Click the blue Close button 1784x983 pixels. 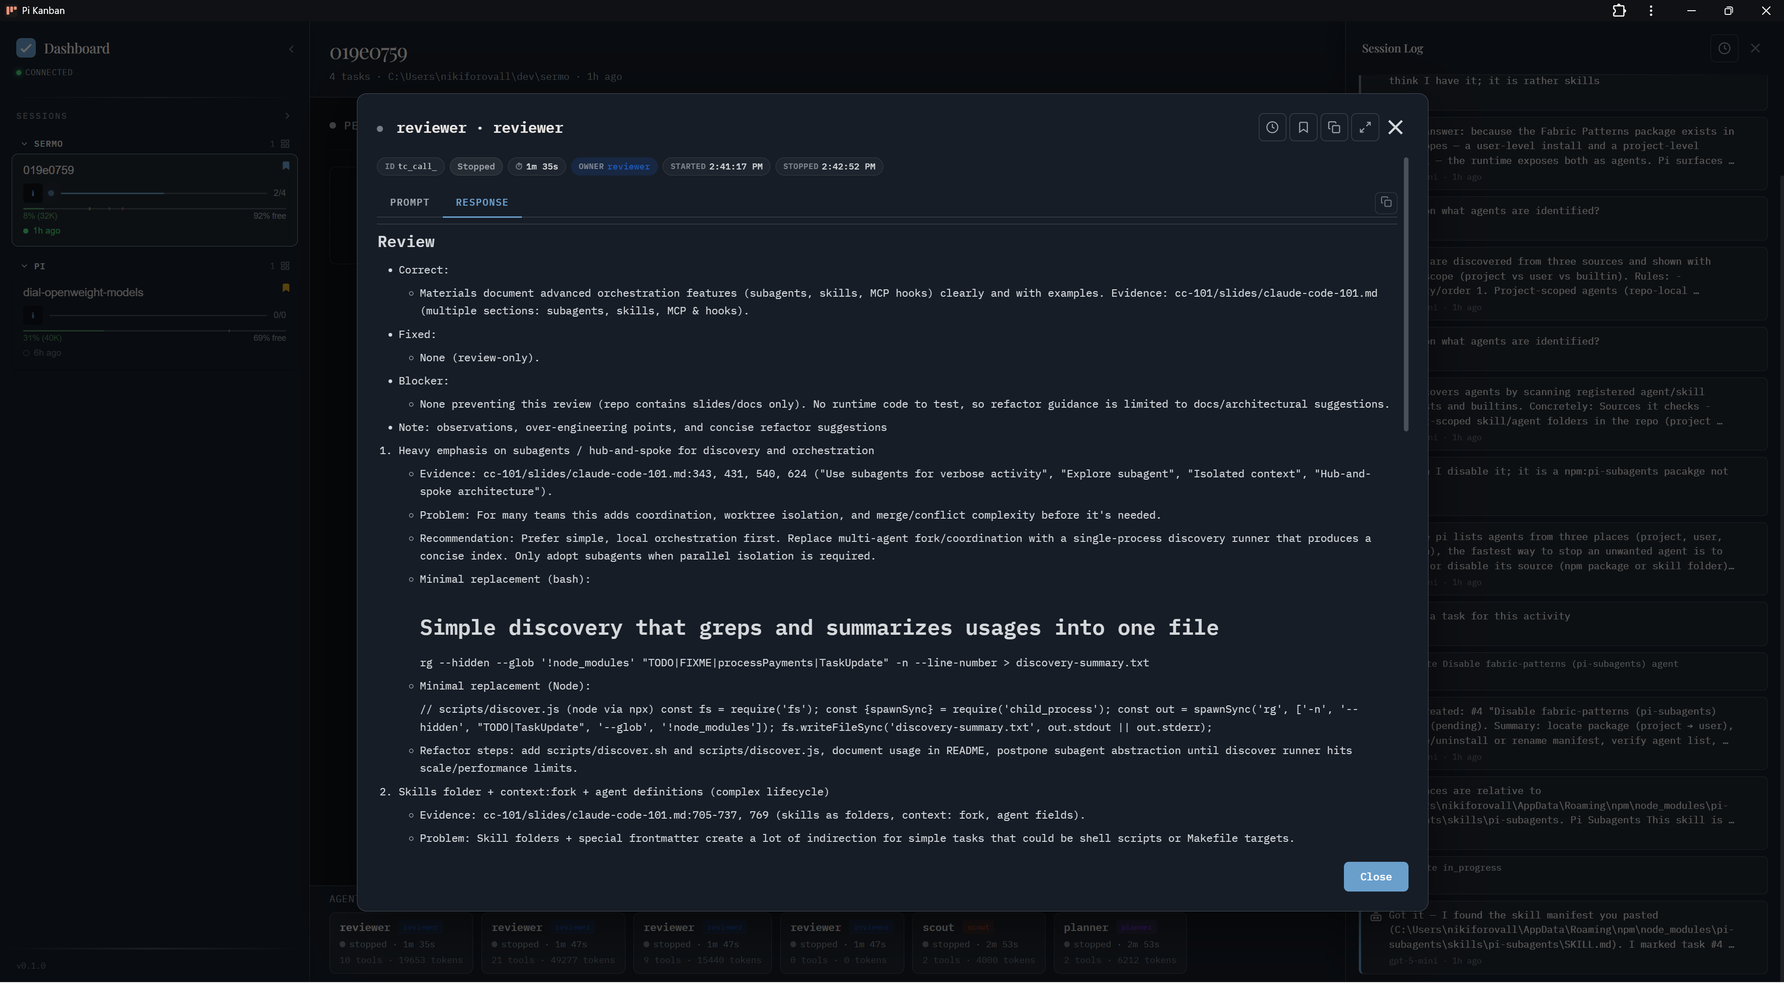click(1376, 877)
